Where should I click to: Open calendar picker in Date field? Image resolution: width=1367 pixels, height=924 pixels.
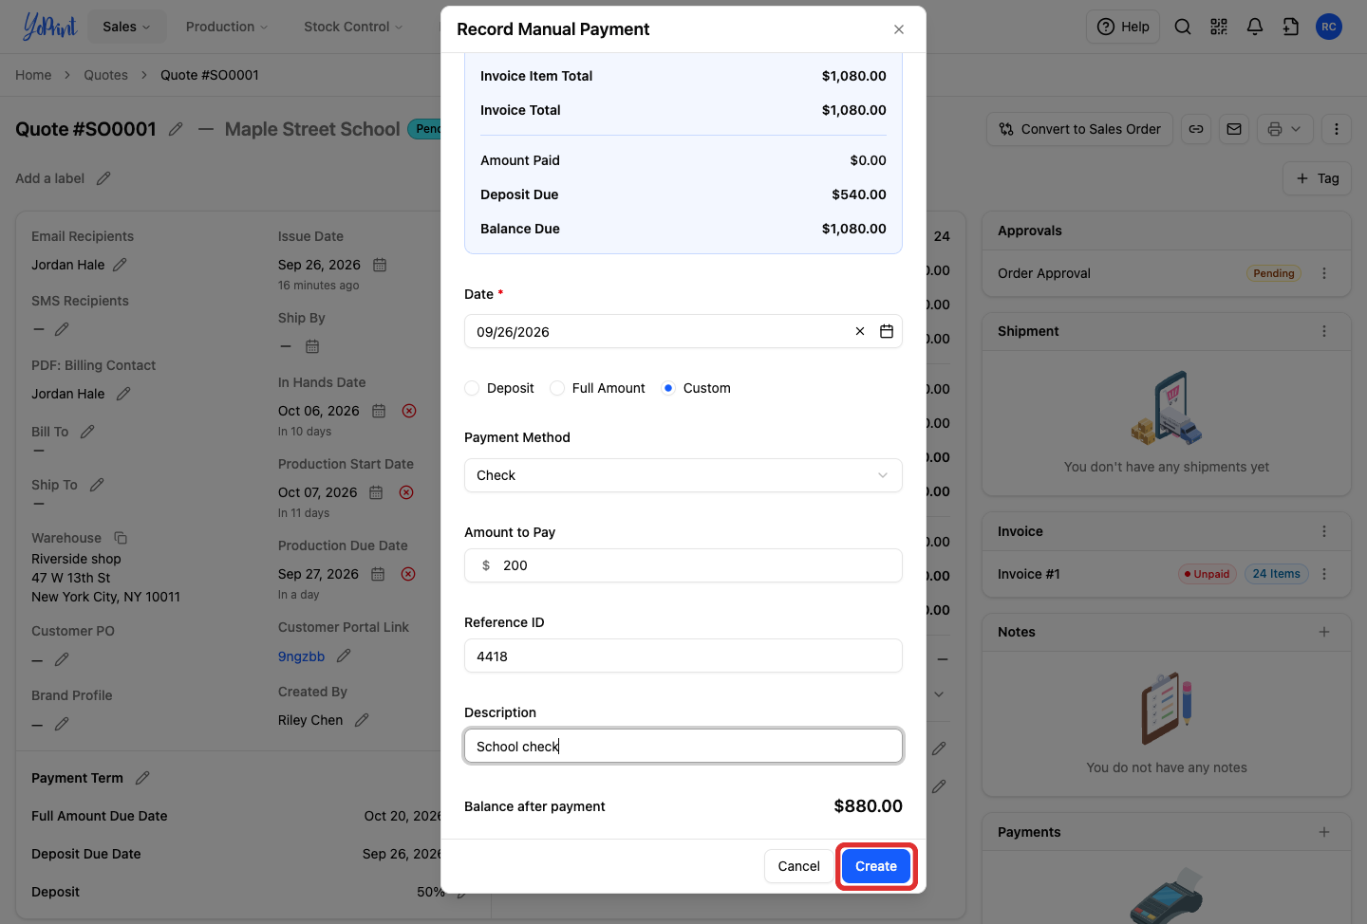pos(887,331)
